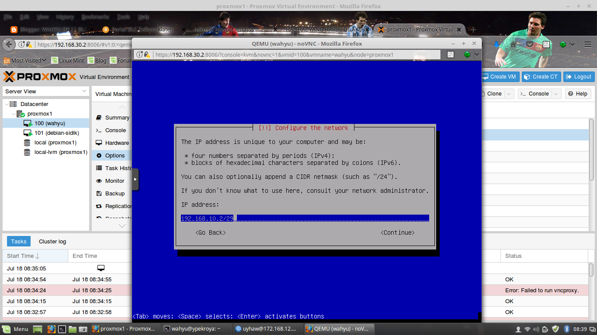Open the Blog bookmark
This screenshot has height=335, width=597.
point(97,60)
